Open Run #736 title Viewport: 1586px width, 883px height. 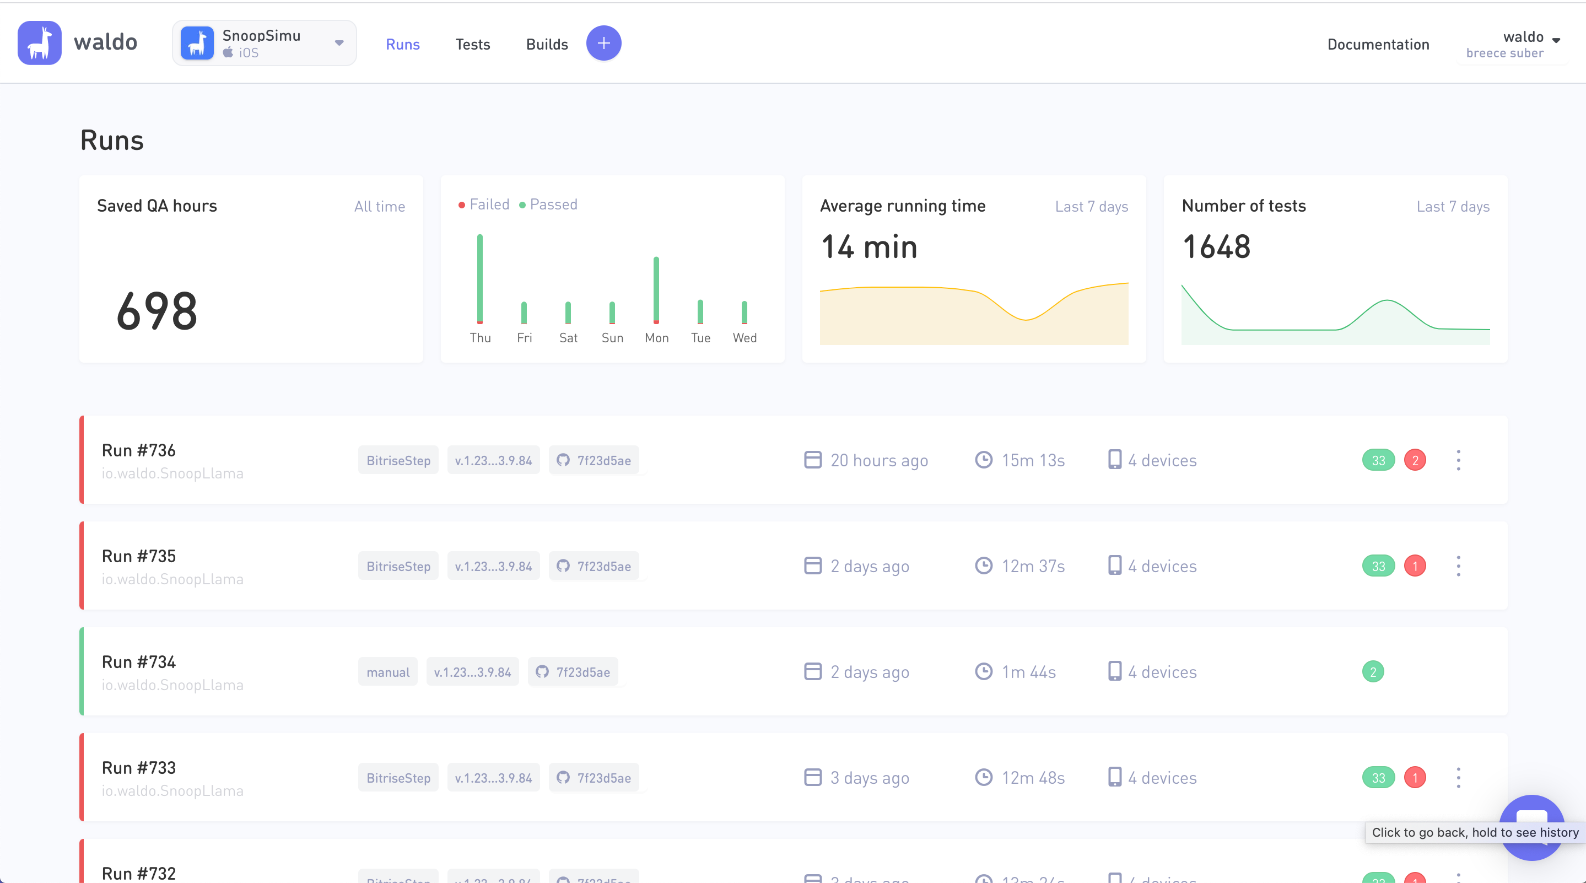(x=138, y=450)
